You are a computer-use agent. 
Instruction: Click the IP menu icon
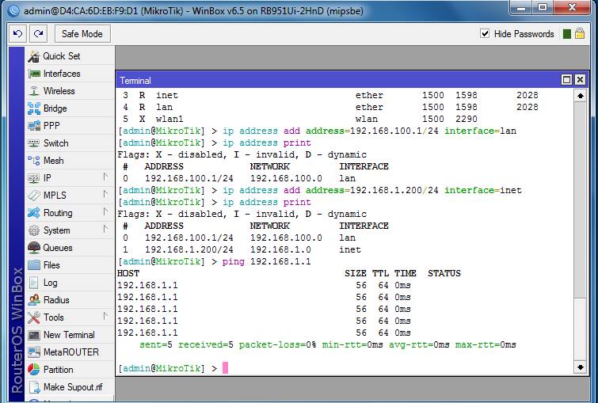tap(33, 177)
